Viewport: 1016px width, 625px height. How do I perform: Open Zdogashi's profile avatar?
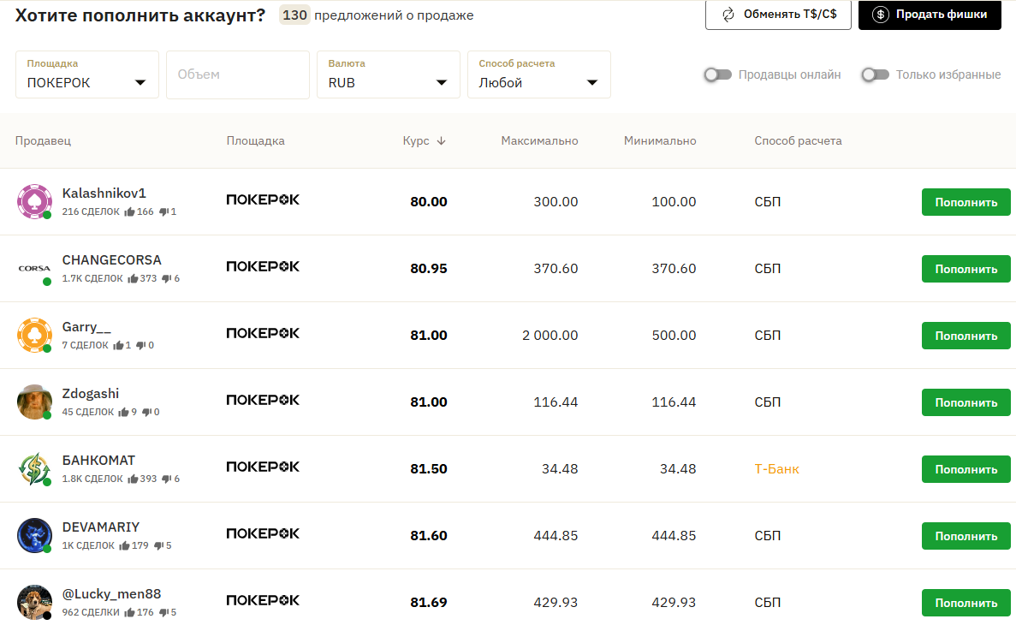click(34, 402)
